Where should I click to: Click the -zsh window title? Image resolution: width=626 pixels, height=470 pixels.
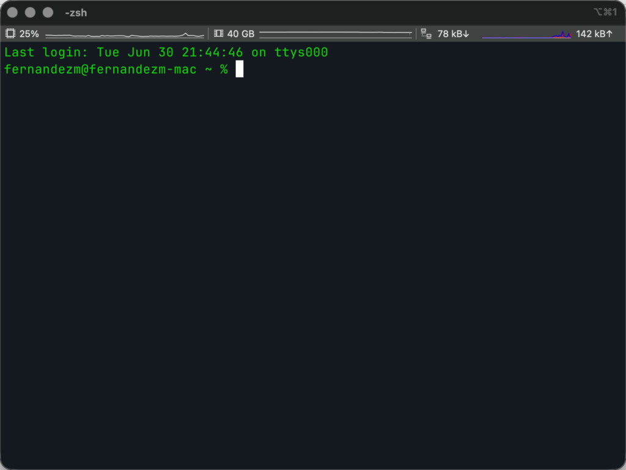coord(76,13)
